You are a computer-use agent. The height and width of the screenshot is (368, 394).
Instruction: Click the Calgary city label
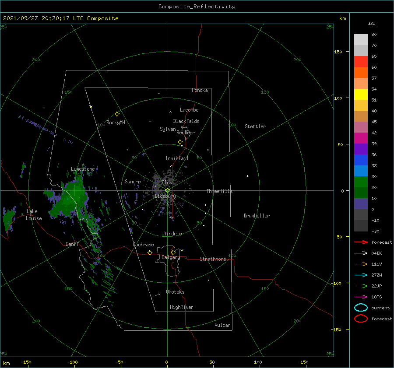pos(171,257)
